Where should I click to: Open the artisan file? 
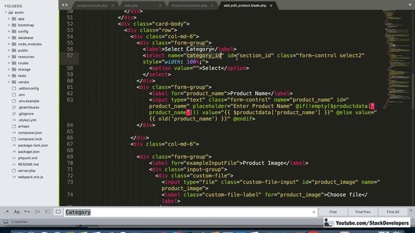pyautogui.click(x=23, y=127)
